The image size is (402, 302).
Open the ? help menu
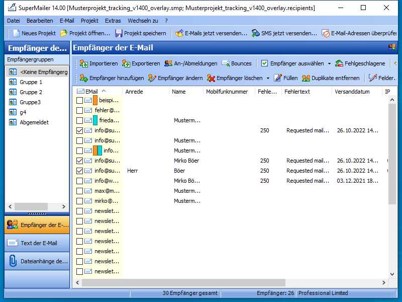click(x=166, y=21)
